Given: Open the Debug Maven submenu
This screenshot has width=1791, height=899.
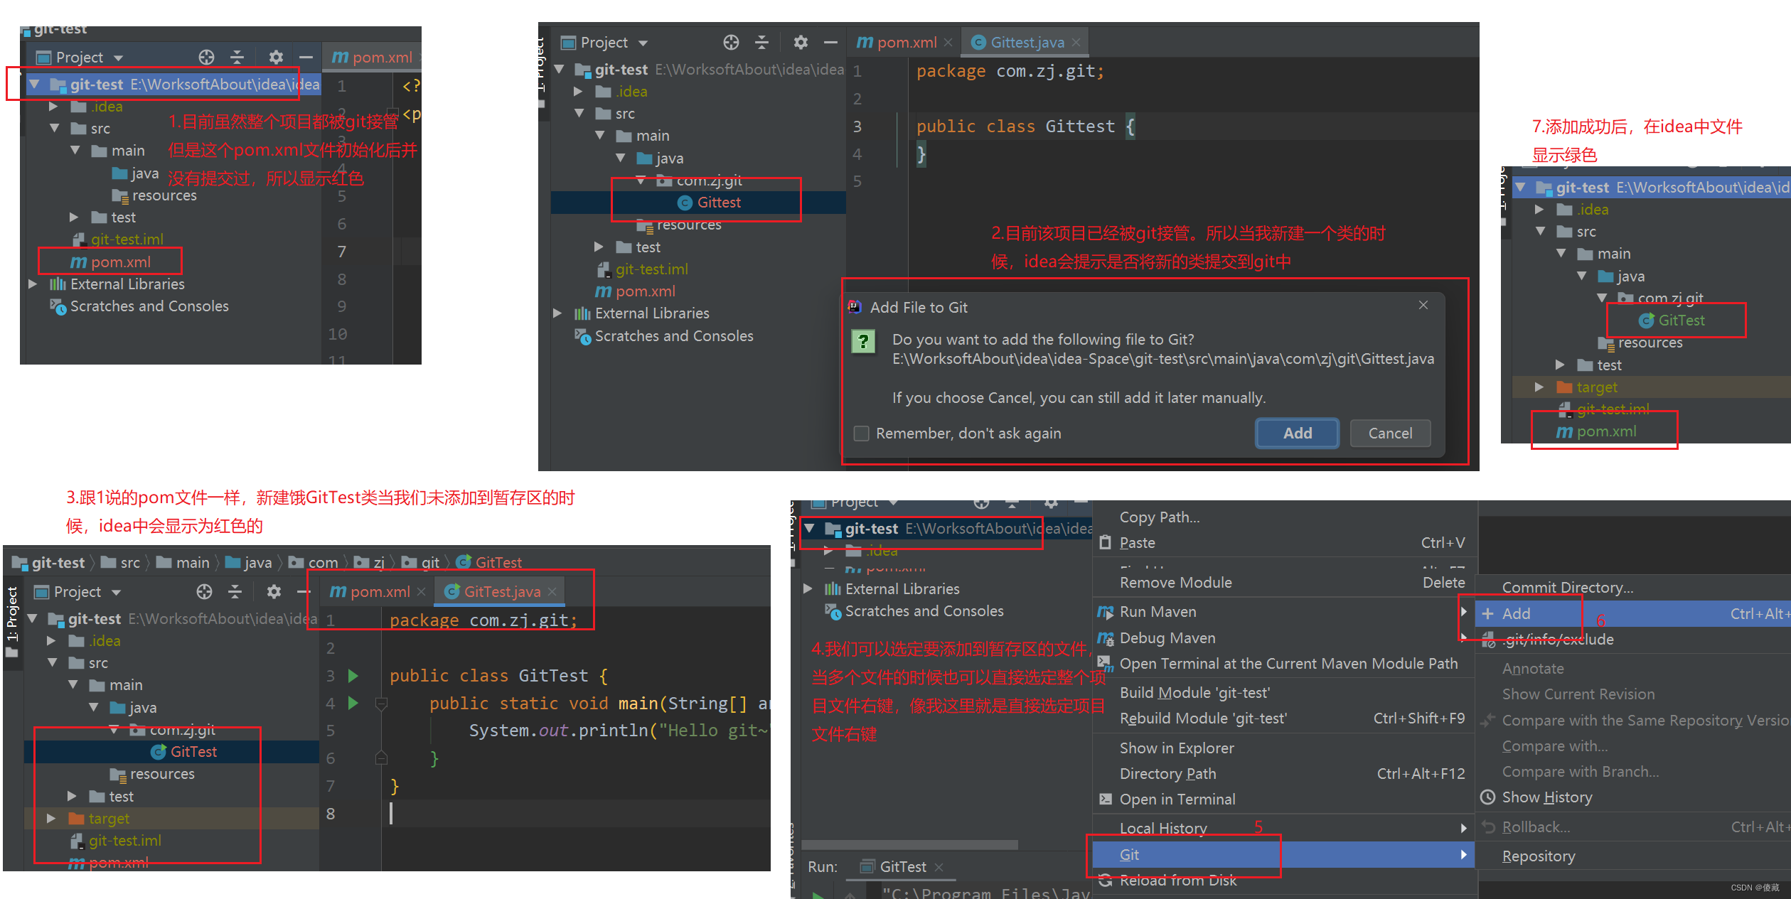Looking at the screenshot, I should point(1282,638).
